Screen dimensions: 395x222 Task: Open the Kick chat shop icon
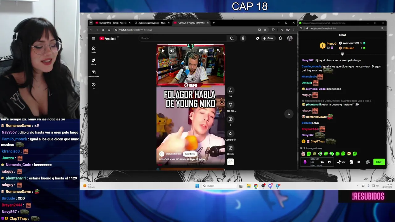(351, 162)
